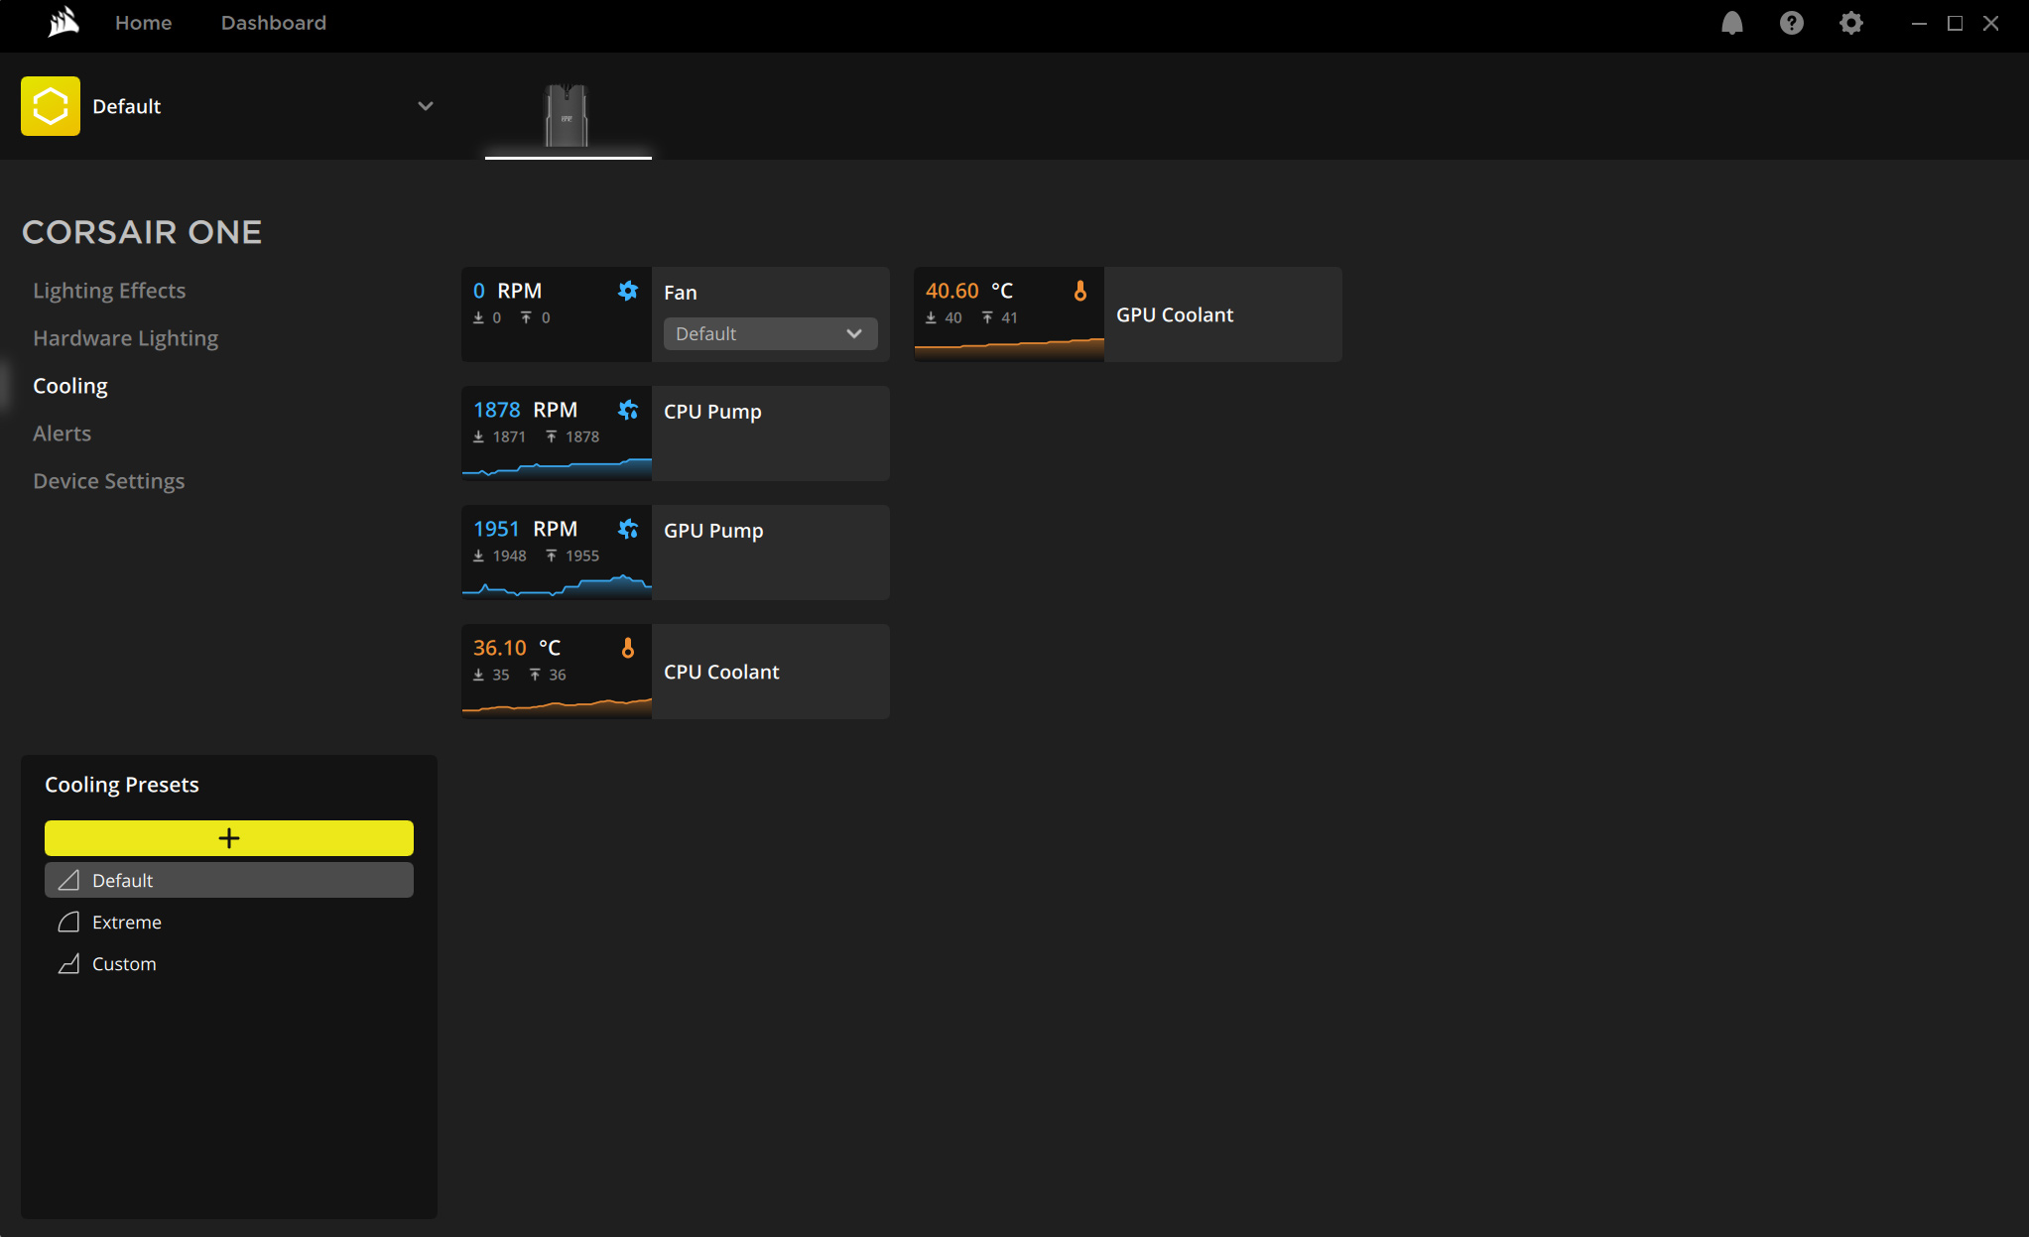The height and width of the screenshot is (1237, 2029).
Task: Expand the Default profile chevron
Action: [425, 106]
